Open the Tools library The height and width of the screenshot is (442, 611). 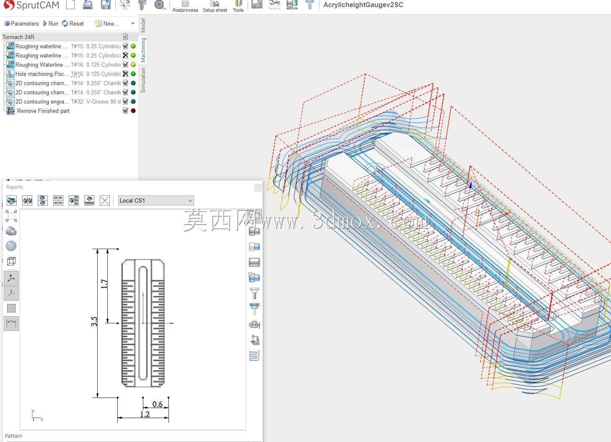tap(238, 6)
